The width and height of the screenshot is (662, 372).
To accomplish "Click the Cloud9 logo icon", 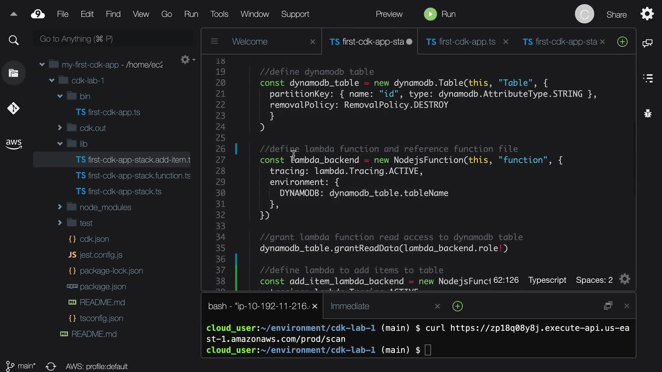I will point(38,14).
